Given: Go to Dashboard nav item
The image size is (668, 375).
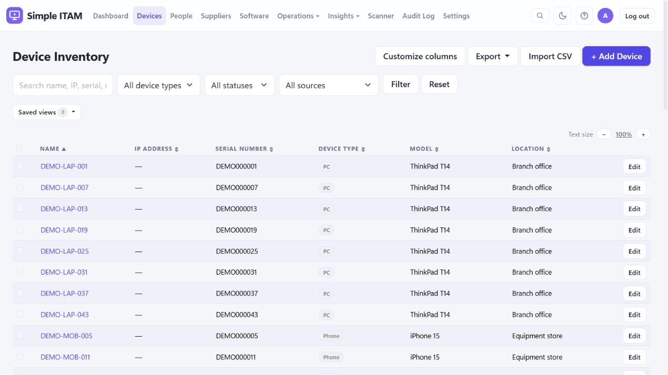Looking at the screenshot, I should click(x=110, y=16).
